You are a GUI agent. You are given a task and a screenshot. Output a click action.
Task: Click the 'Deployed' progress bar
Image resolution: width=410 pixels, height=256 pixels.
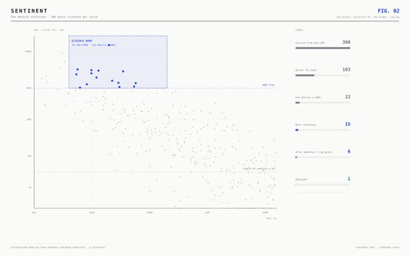[323, 184]
